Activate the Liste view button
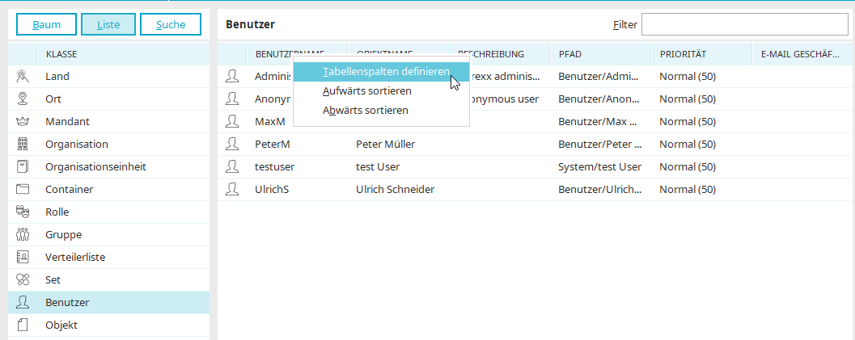855x340 pixels. click(108, 25)
